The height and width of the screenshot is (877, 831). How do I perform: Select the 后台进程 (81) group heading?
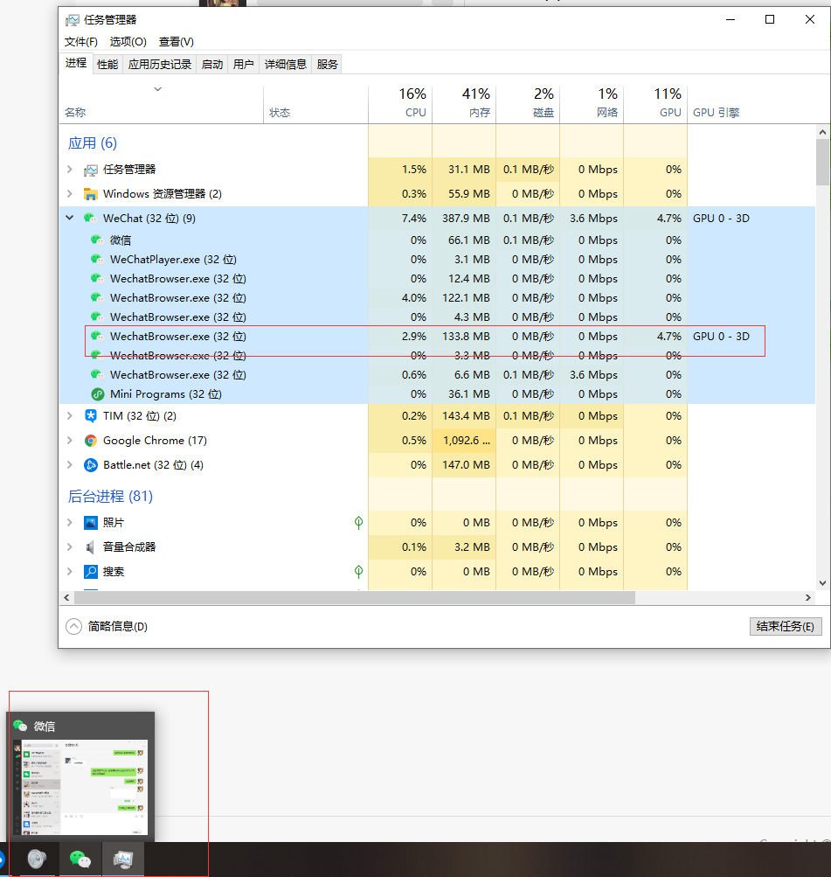tap(110, 496)
